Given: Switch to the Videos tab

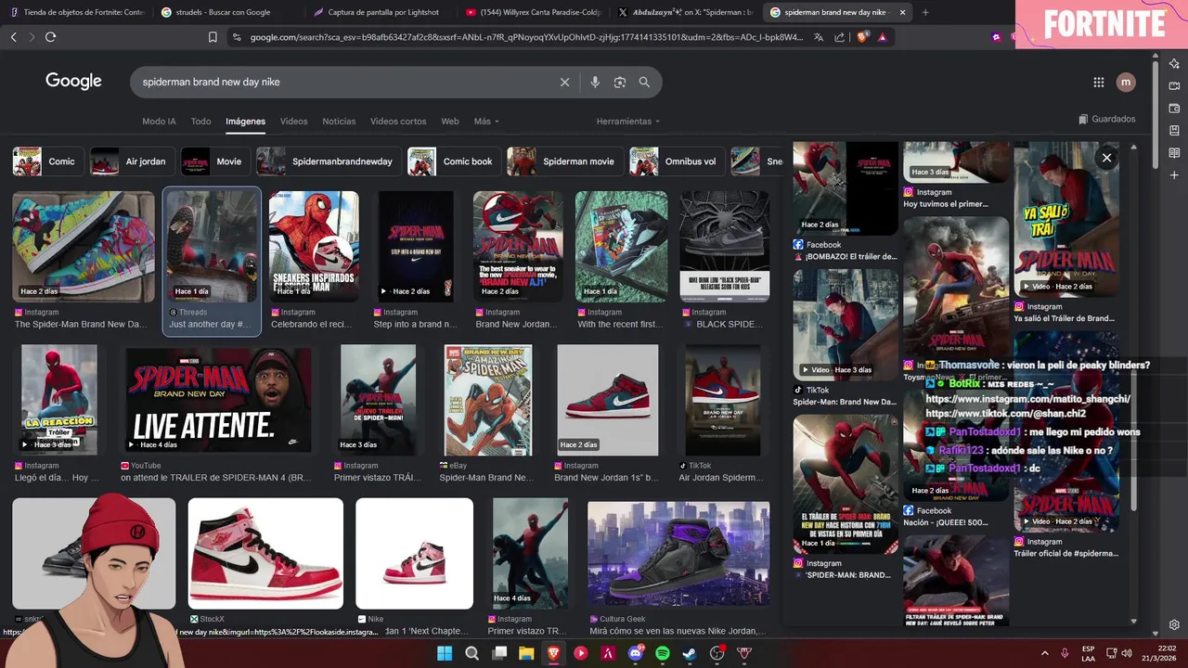Looking at the screenshot, I should pos(293,122).
